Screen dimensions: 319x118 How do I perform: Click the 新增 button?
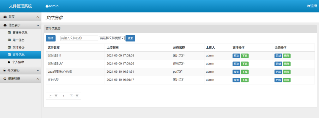pos(51,38)
